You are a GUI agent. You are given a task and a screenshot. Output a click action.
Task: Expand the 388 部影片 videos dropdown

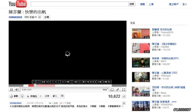tap(40, 17)
